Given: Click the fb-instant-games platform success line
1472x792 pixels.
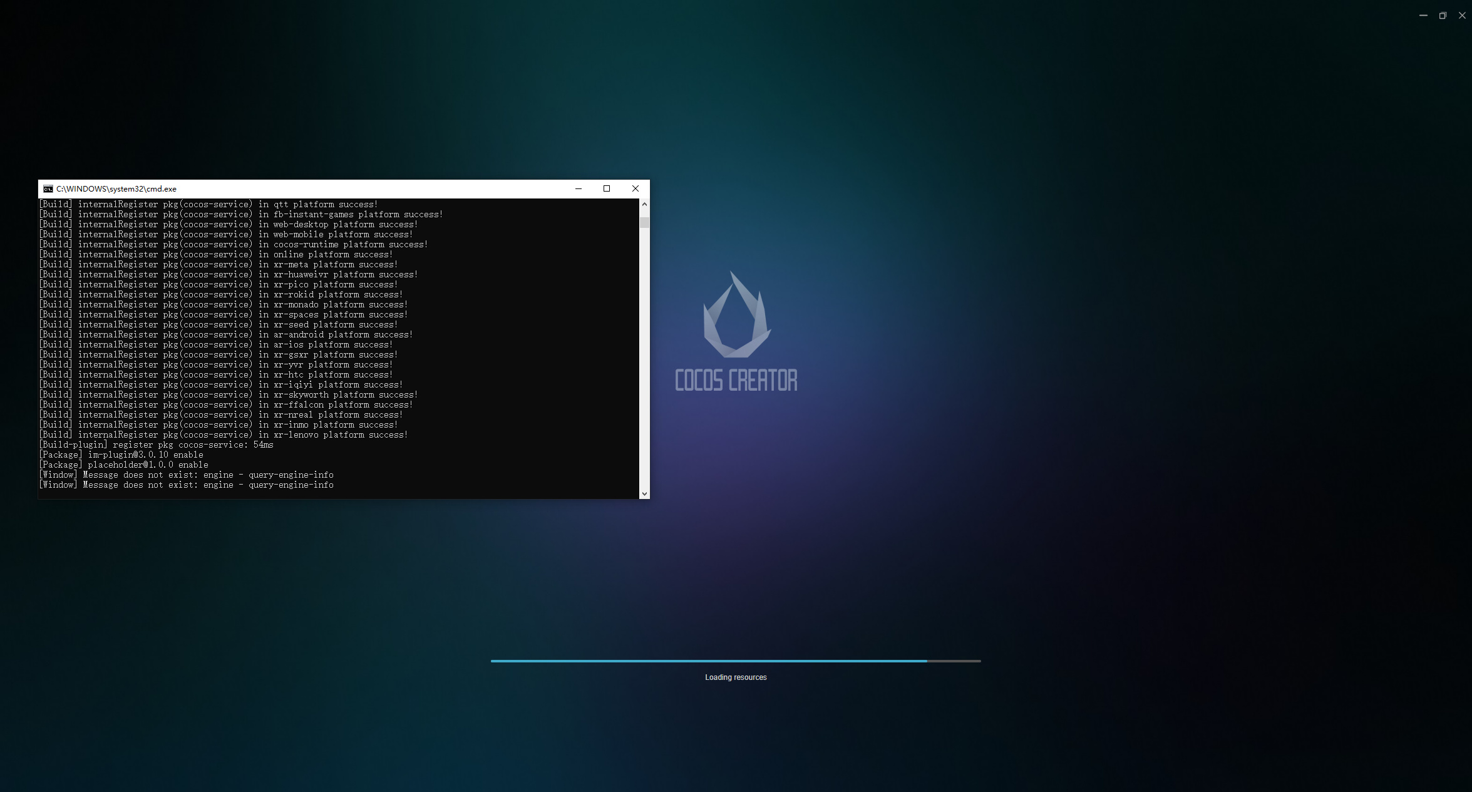Looking at the screenshot, I should [241, 214].
